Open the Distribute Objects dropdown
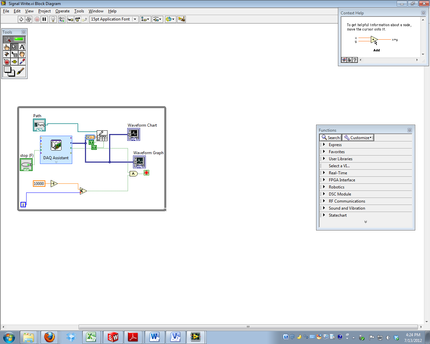Screen dimensions: 430x344 (157, 19)
